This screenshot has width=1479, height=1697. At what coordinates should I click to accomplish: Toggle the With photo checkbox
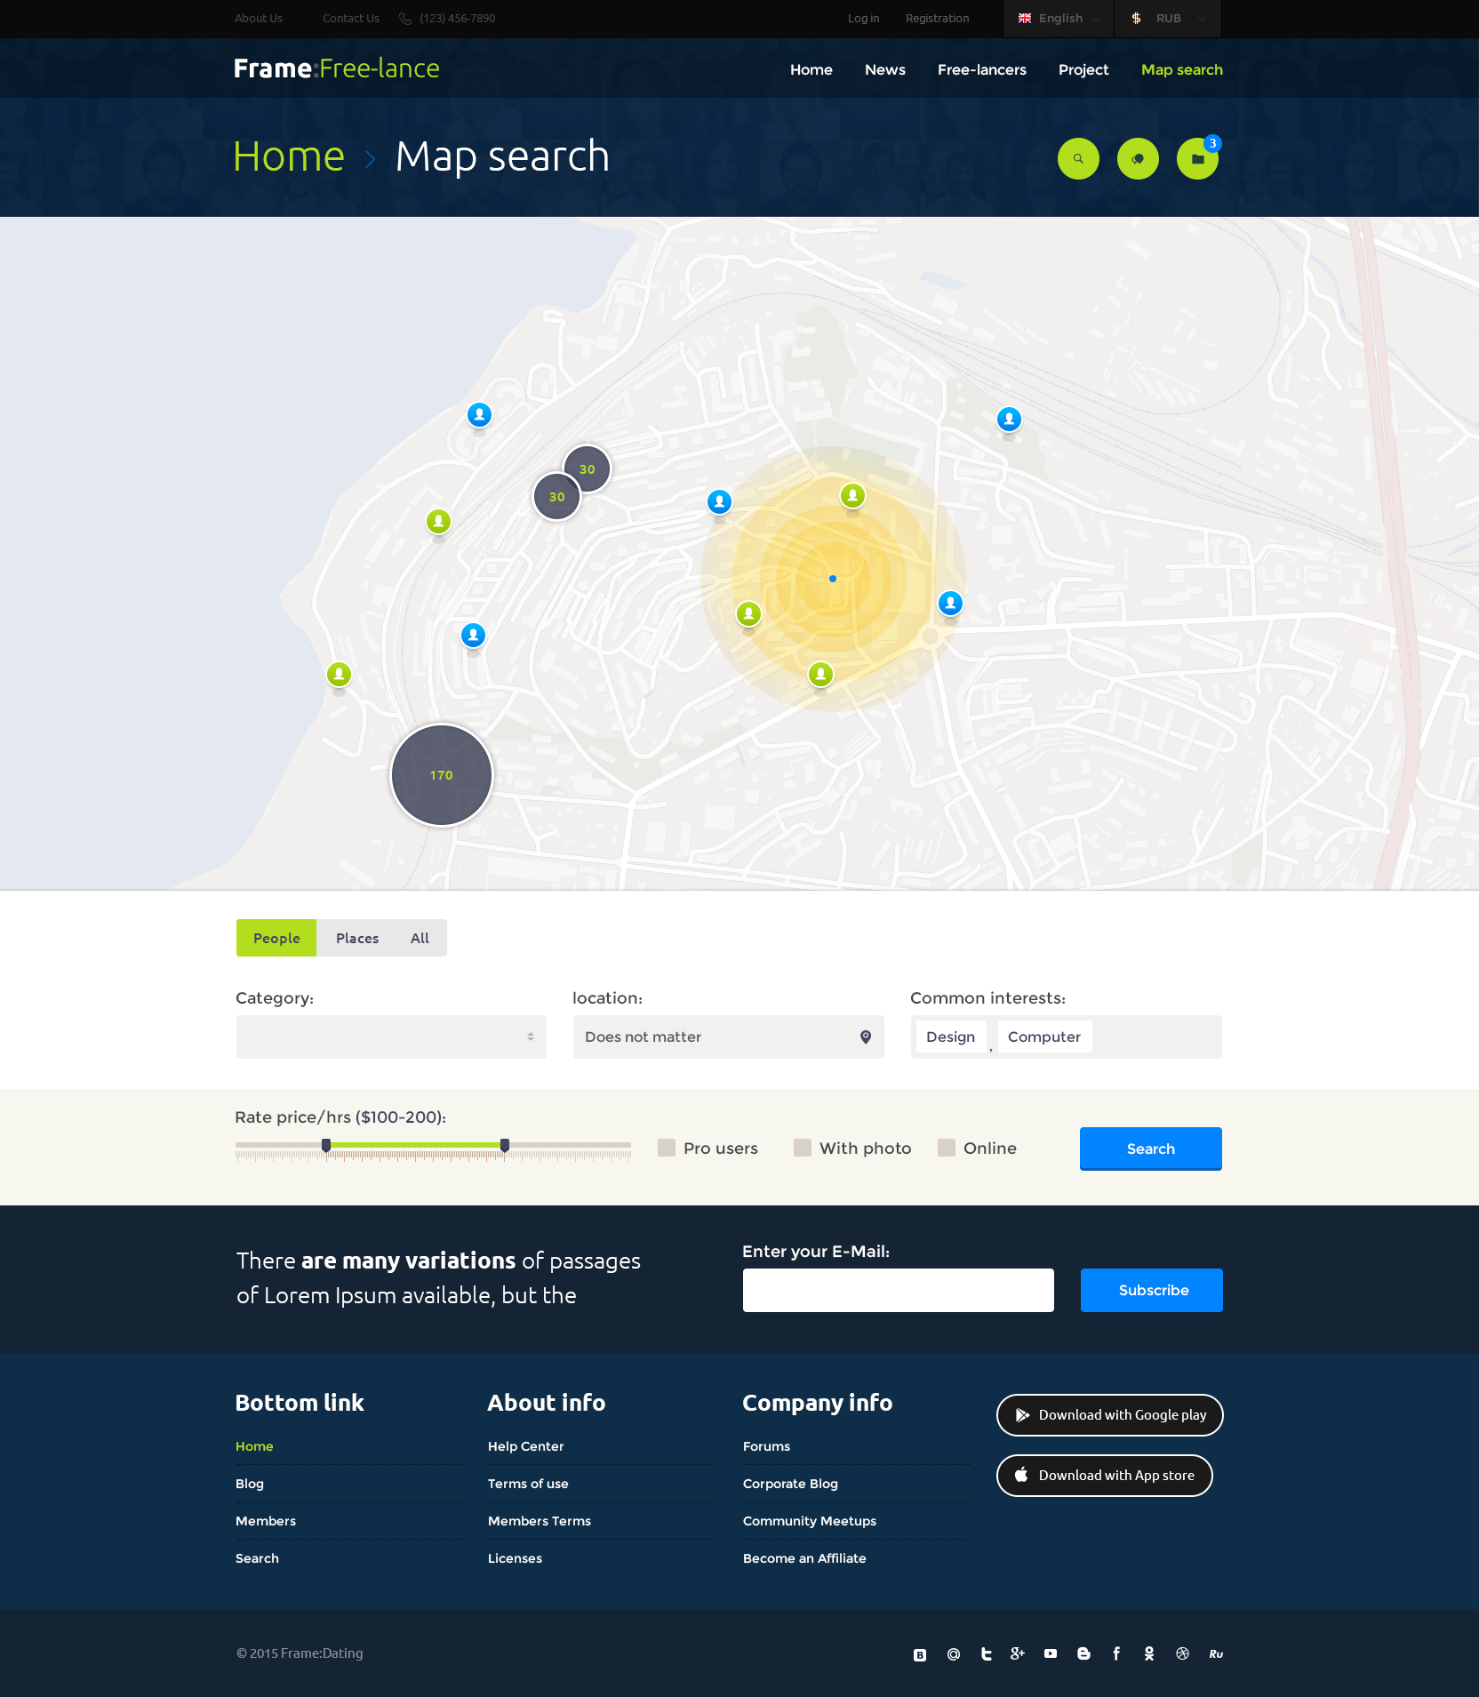click(803, 1148)
